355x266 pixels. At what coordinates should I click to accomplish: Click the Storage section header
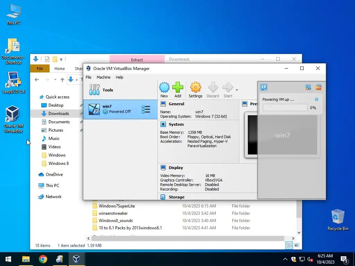pyautogui.click(x=176, y=197)
